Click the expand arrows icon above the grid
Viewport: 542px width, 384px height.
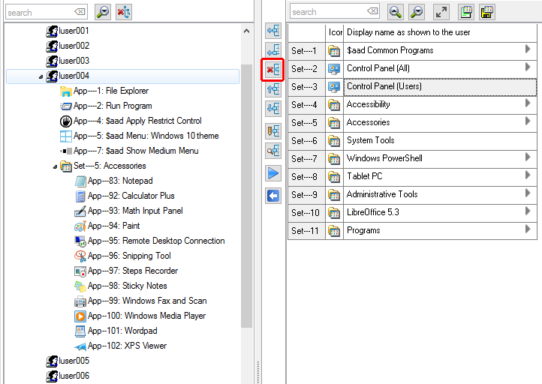[442, 12]
